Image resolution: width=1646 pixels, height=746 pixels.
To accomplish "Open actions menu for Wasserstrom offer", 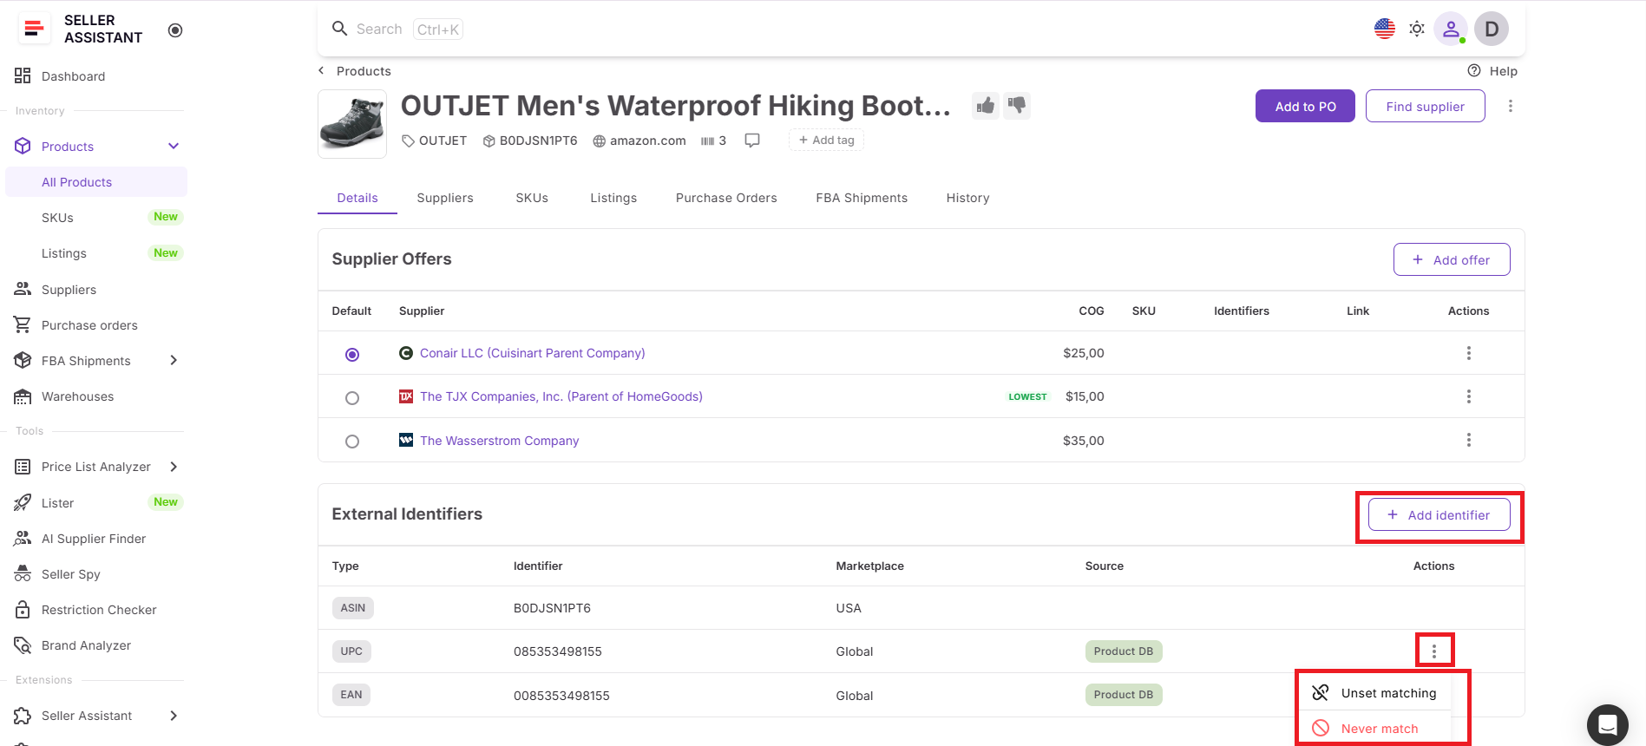I will coord(1469,440).
